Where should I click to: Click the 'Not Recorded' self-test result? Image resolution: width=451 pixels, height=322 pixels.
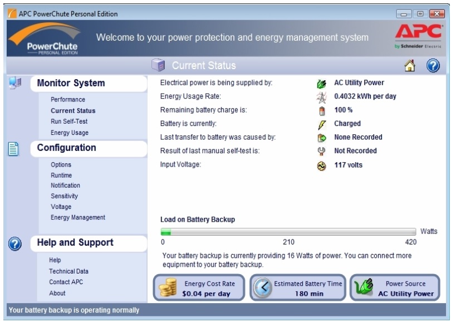[x=355, y=151]
